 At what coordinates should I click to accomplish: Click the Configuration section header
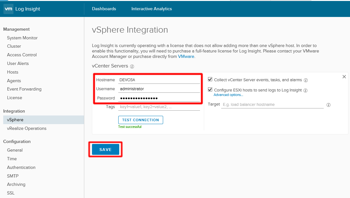click(17, 142)
